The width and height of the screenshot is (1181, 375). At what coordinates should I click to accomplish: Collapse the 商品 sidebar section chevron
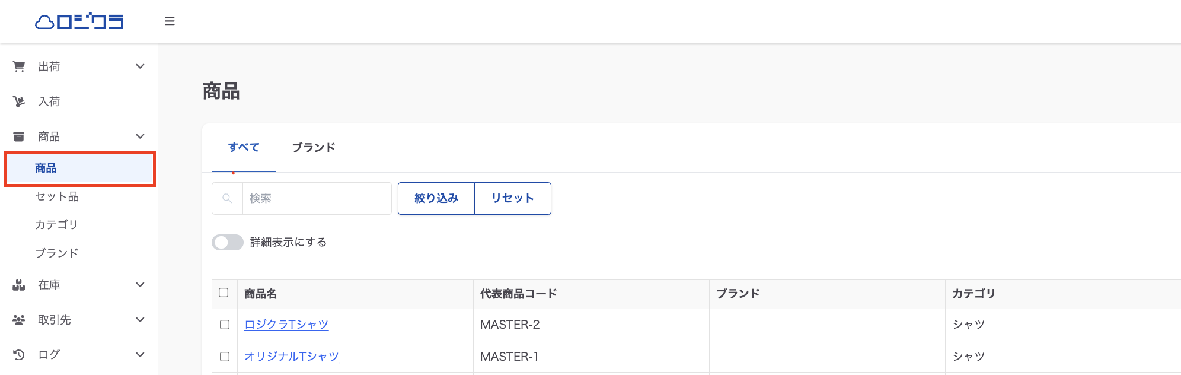(141, 136)
